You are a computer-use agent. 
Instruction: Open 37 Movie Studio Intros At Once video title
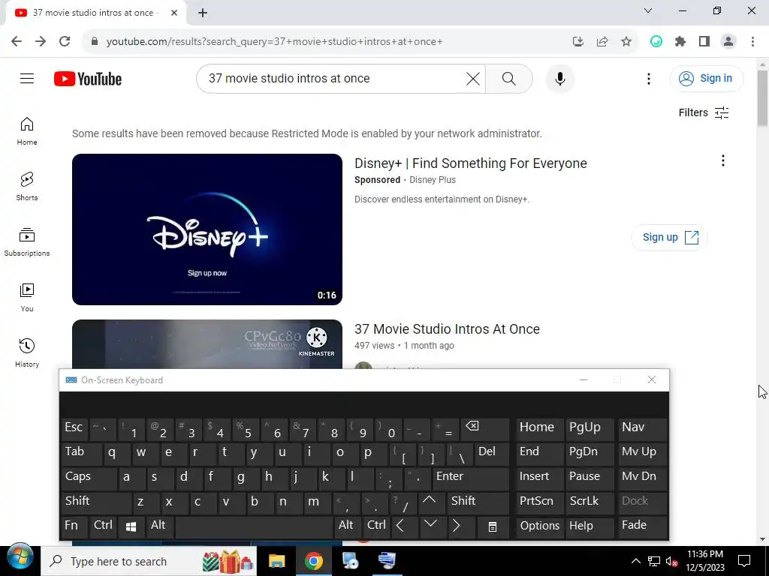[x=447, y=329]
